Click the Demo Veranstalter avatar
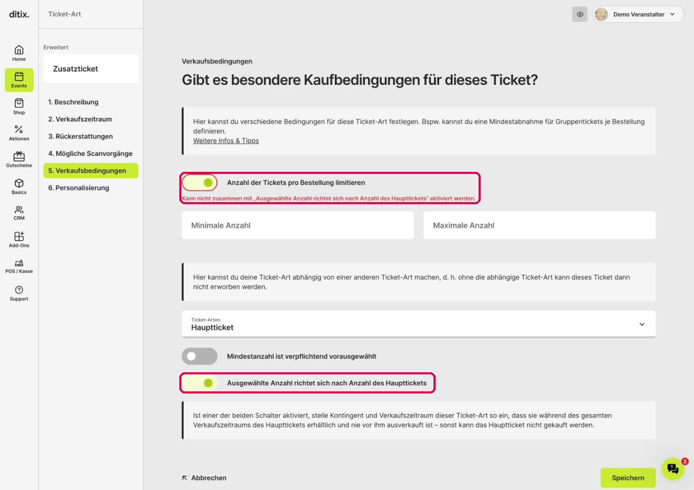The image size is (694, 490). click(x=601, y=14)
